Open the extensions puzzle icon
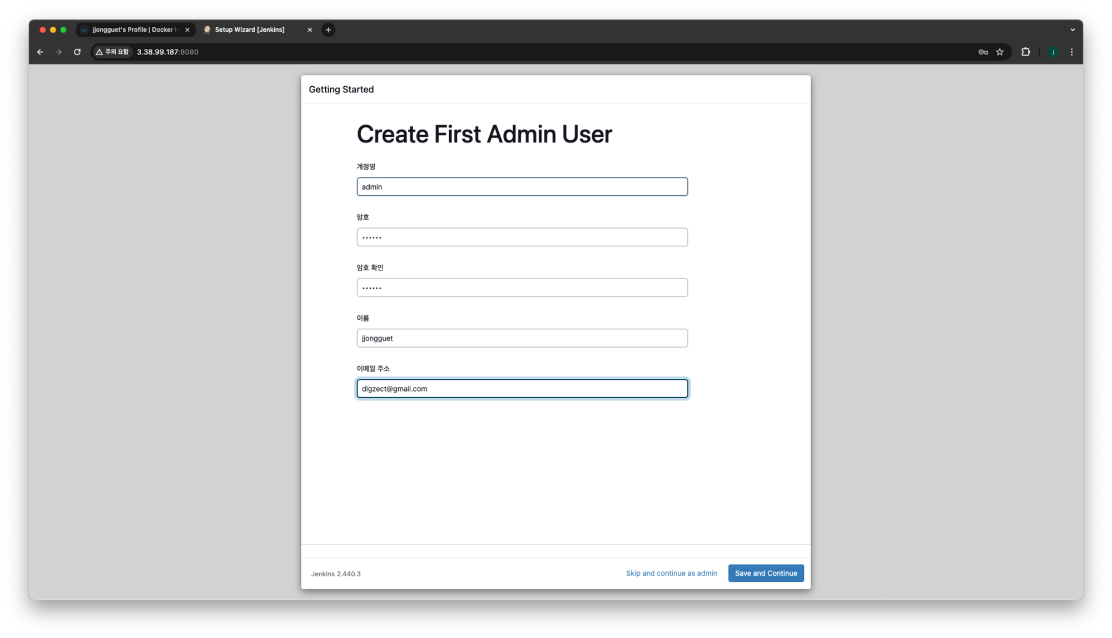The image size is (1112, 638). (1026, 52)
